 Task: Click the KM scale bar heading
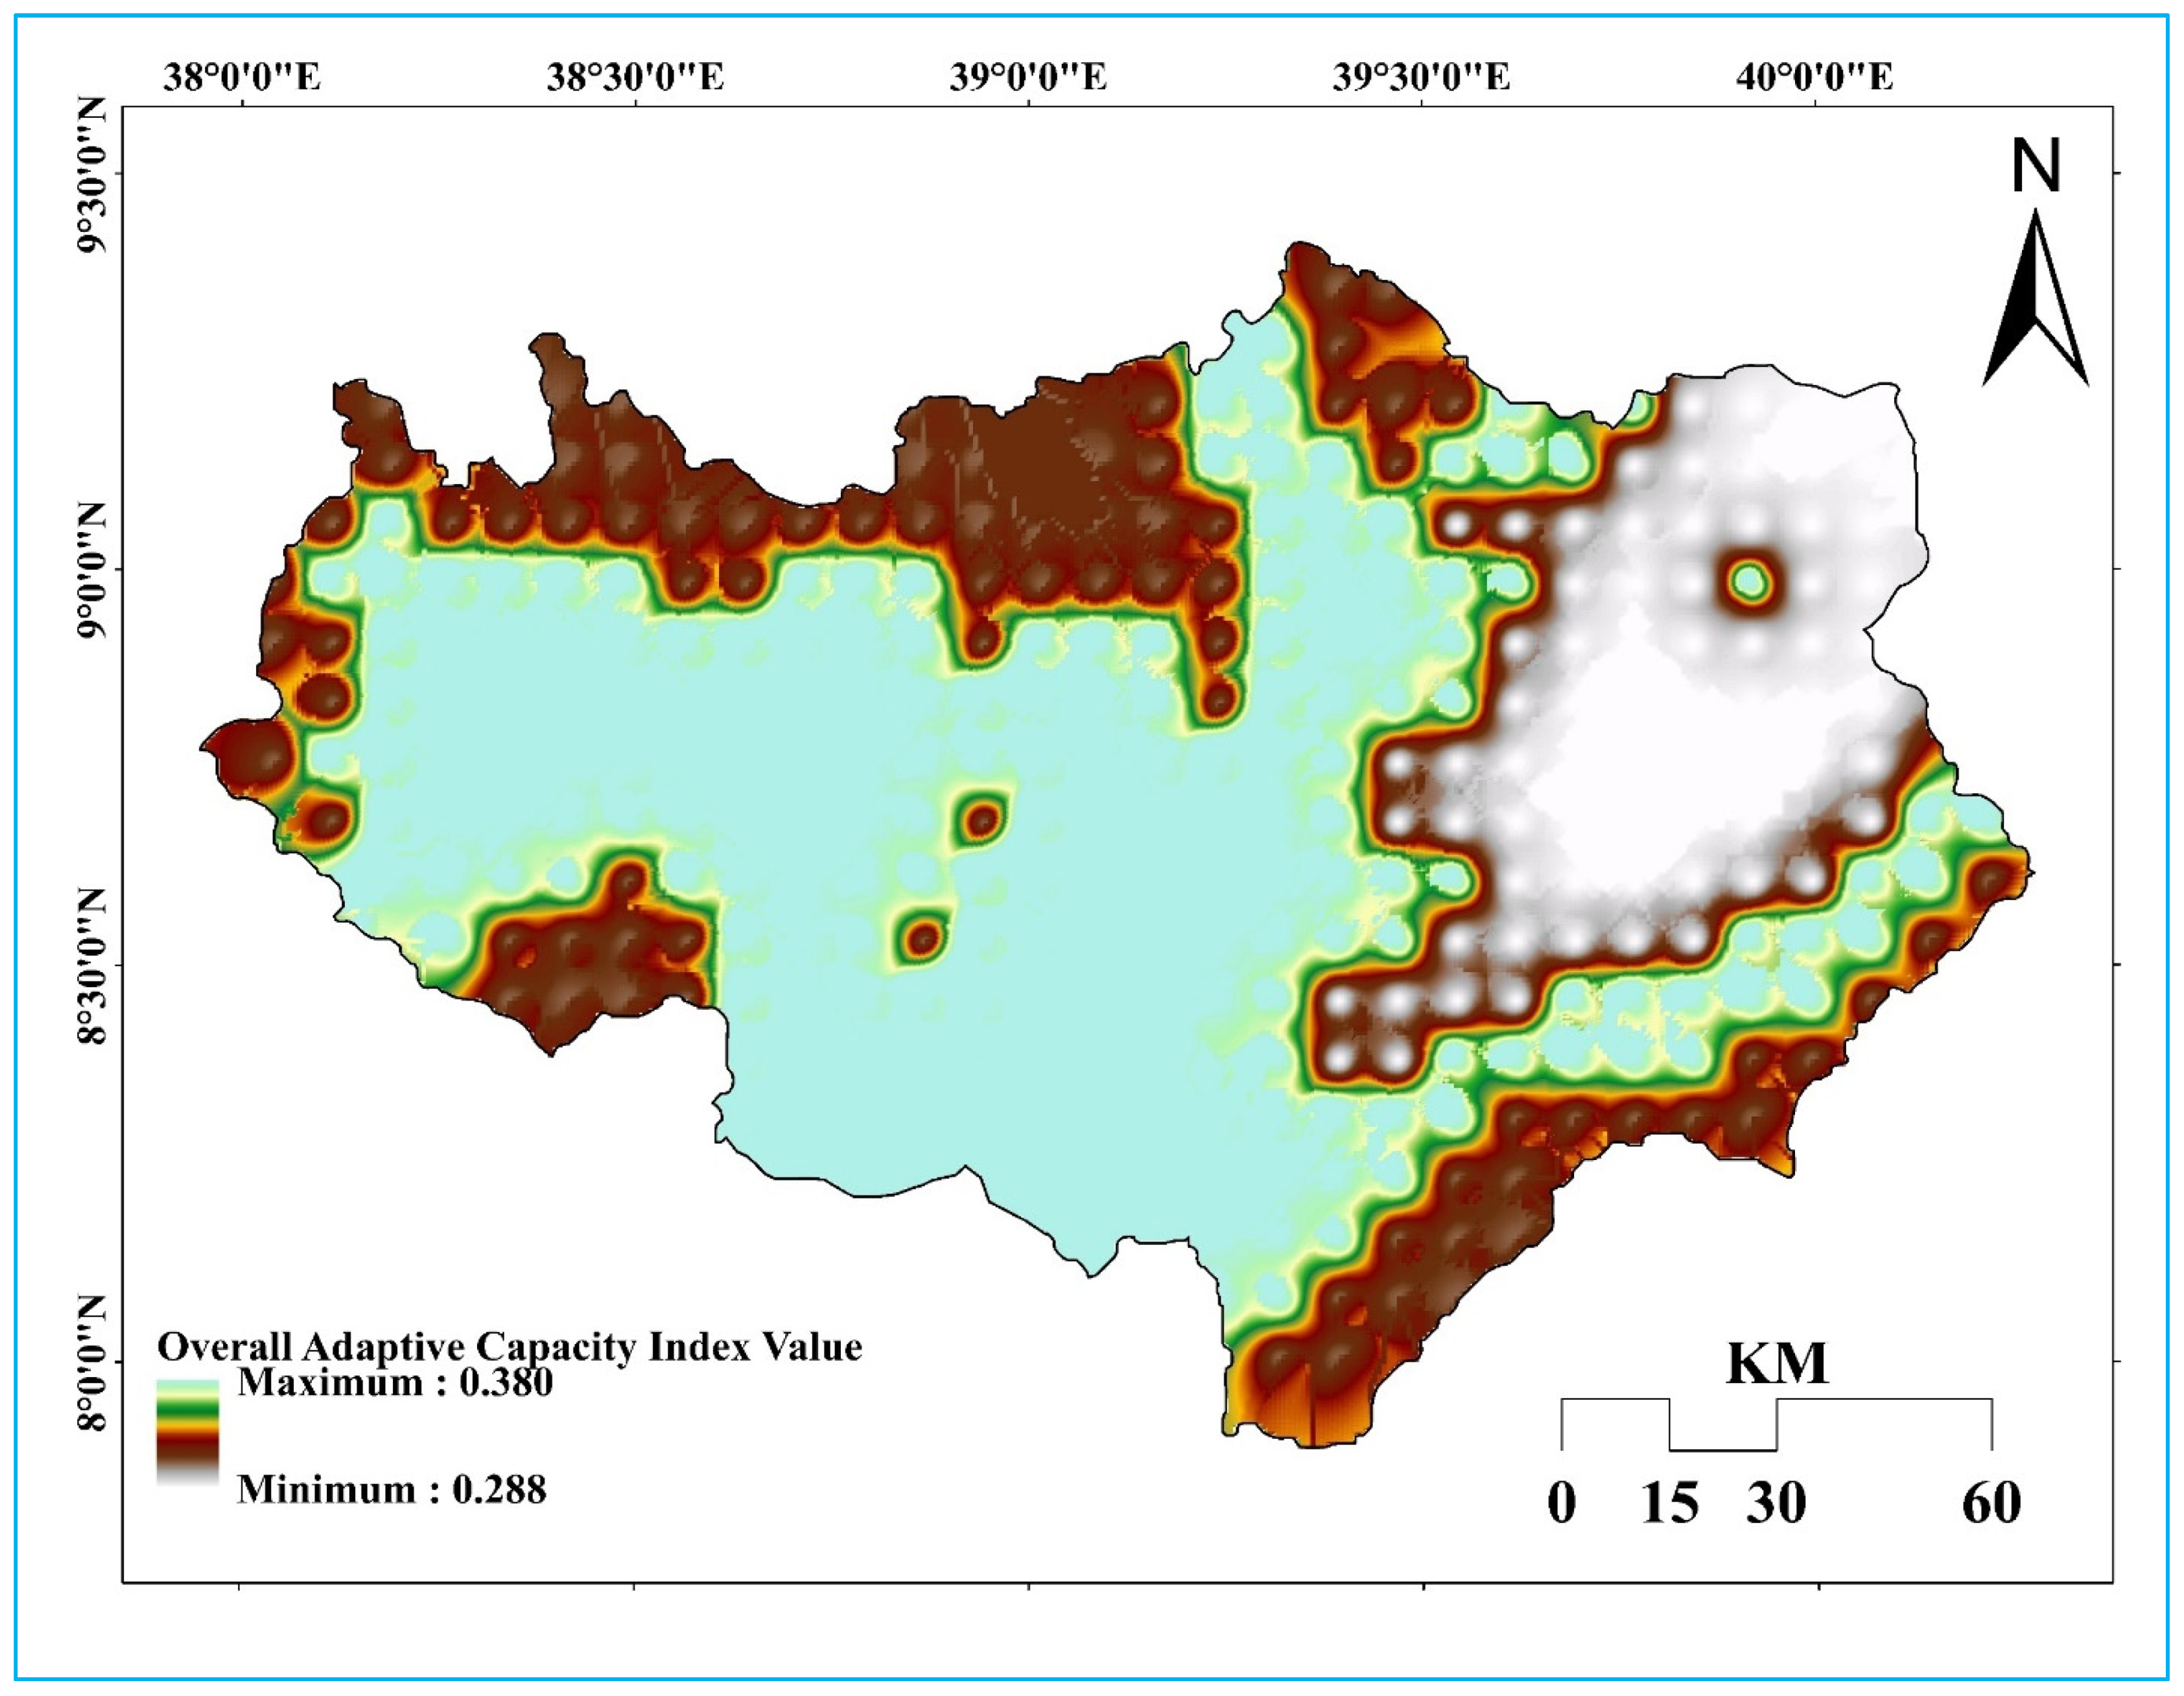tap(1777, 1363)
